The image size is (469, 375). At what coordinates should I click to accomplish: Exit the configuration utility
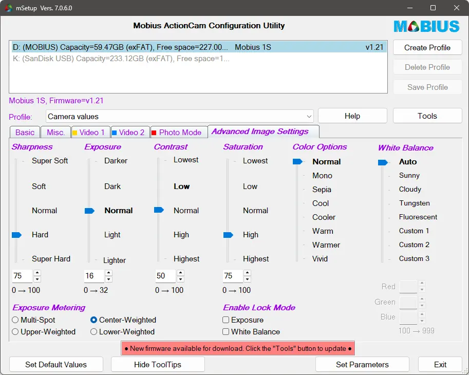coord(440,365)
